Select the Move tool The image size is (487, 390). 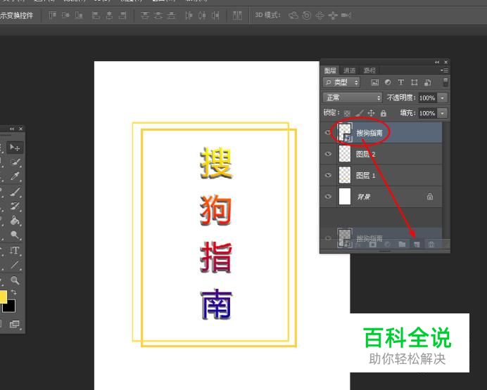(15, 148)
